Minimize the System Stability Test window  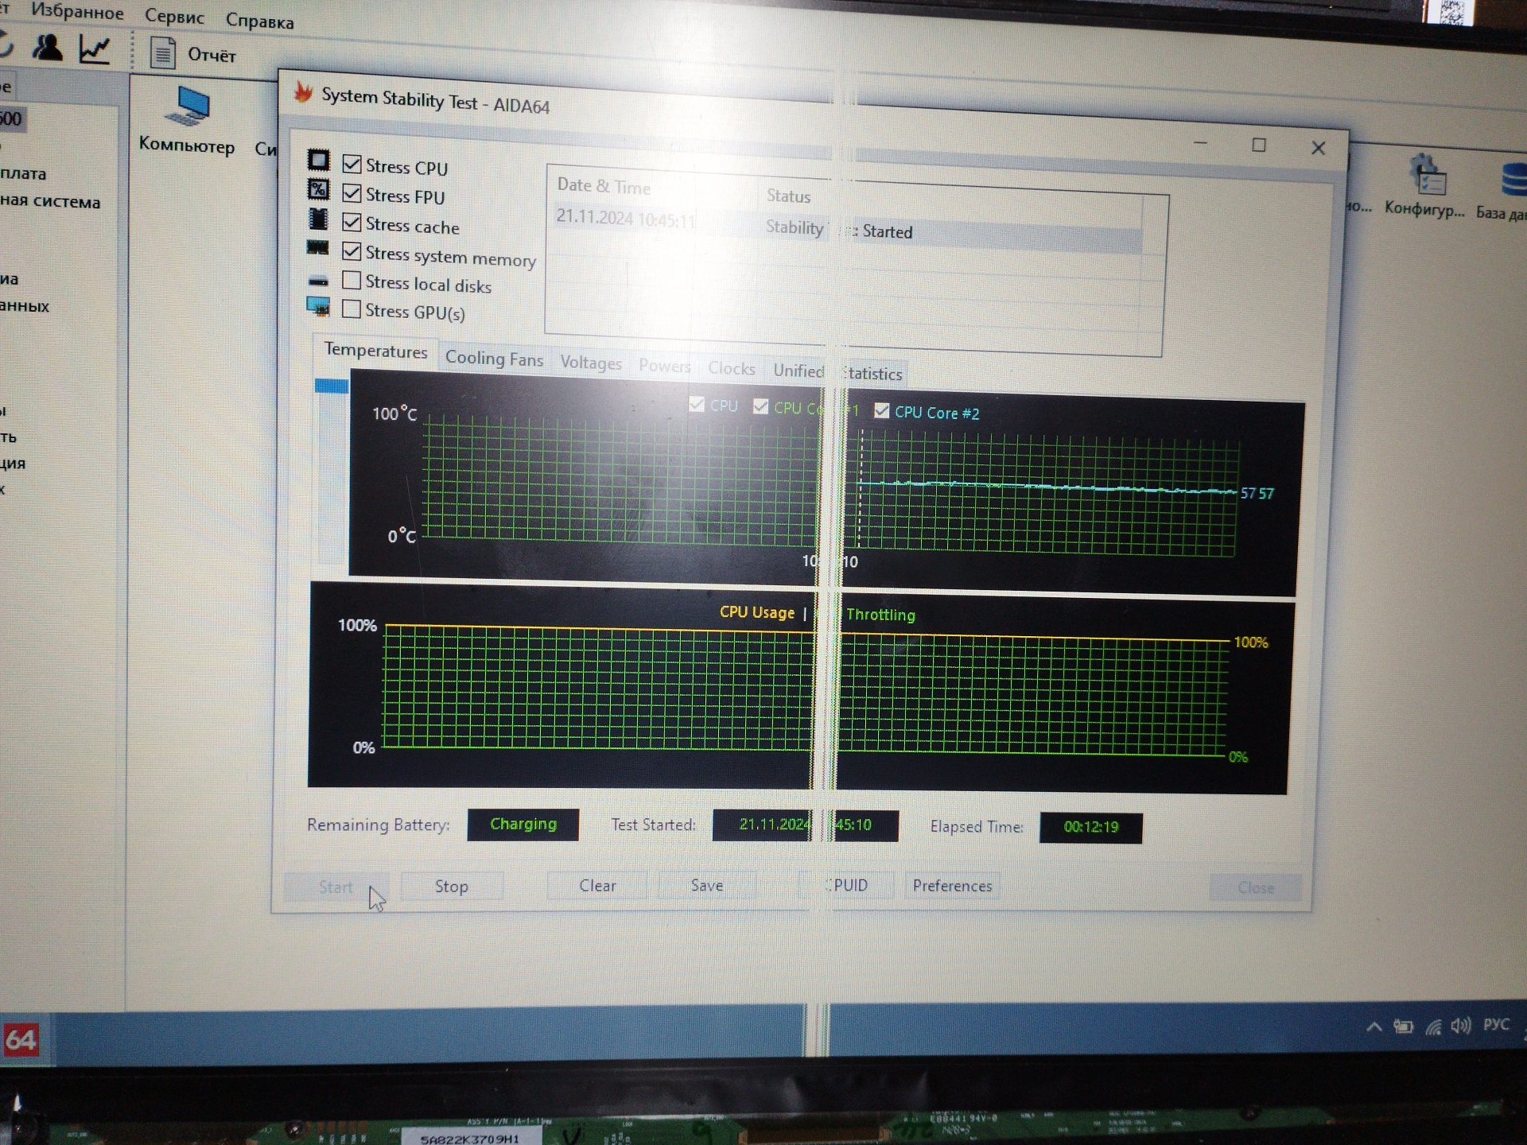(x=1201, y=143)
